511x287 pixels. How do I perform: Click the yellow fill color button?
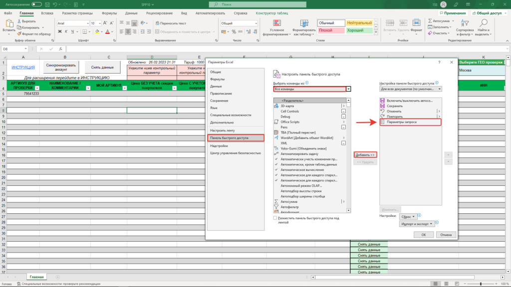point(97,31)
